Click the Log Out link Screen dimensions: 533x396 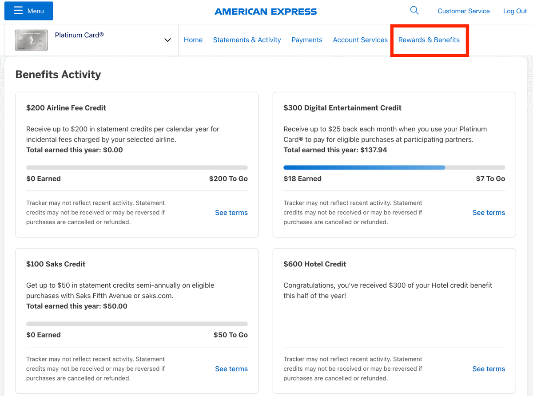515,11
